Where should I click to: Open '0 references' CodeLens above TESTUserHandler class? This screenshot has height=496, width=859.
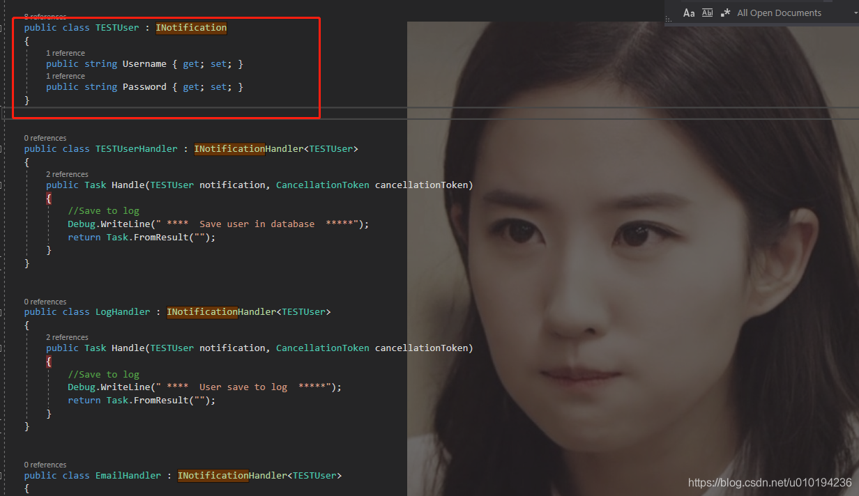point(45,138)
